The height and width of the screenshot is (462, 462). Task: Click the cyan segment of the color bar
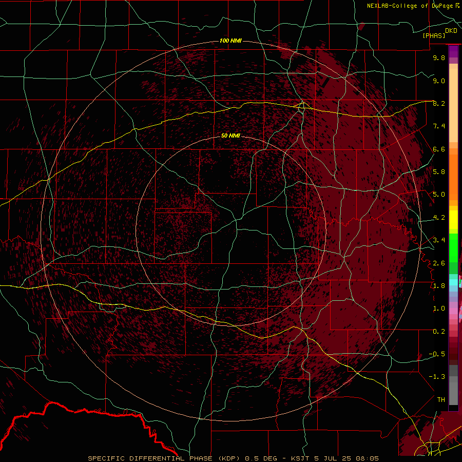tap(453, 282)
